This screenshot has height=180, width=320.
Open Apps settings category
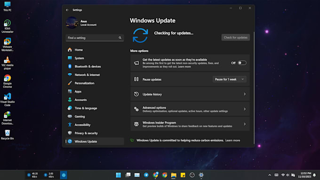pos(95,92)
